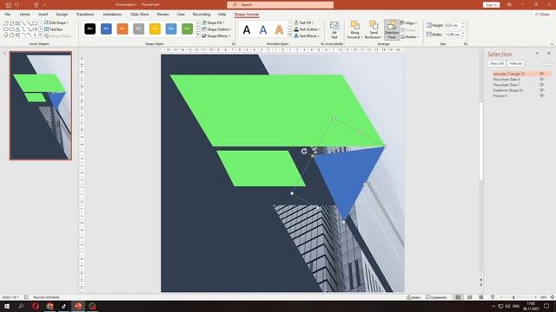
Task: Click the shape rotation handle
Action: [304, 151]
